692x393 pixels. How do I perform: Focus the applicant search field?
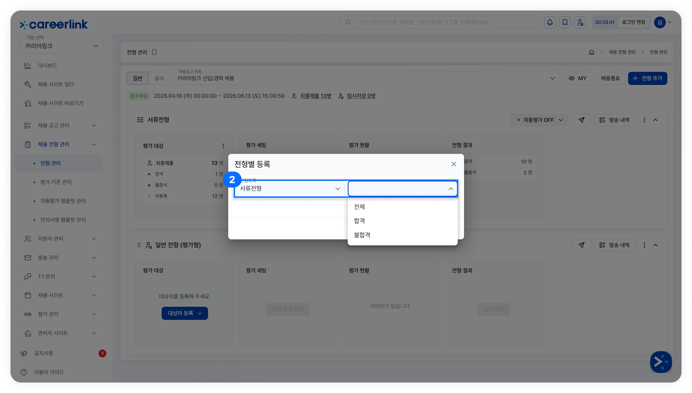[x=438, y=22]
